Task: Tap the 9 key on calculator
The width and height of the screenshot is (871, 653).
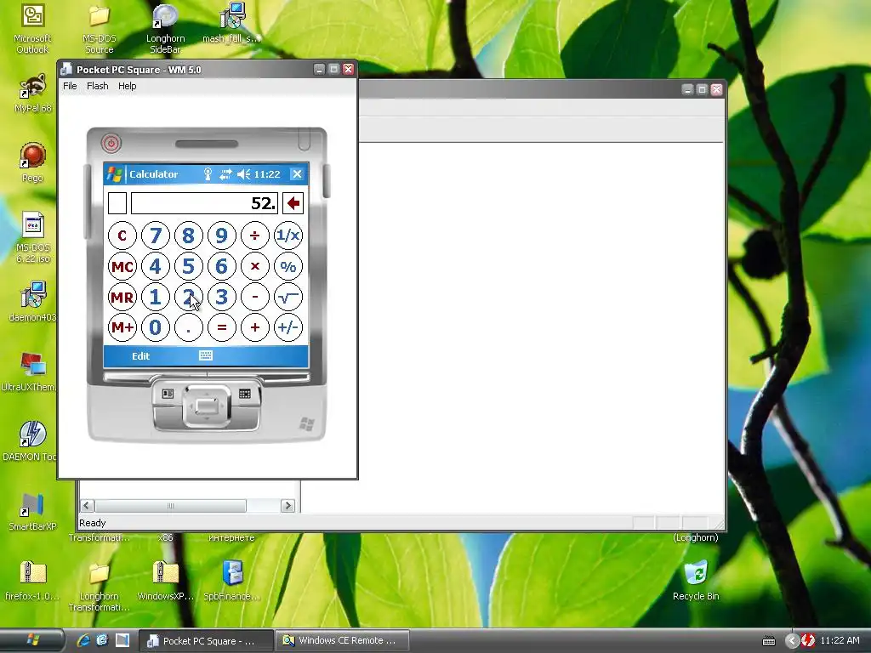Action: (222, 236)
